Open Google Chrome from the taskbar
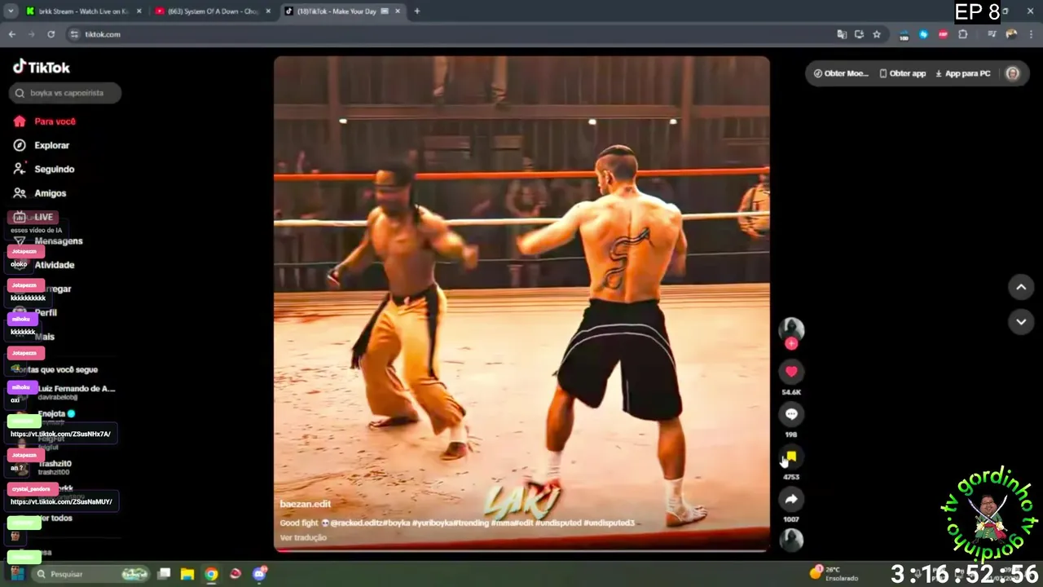This screenshot has width=1043, height=587. coord(211,574)
